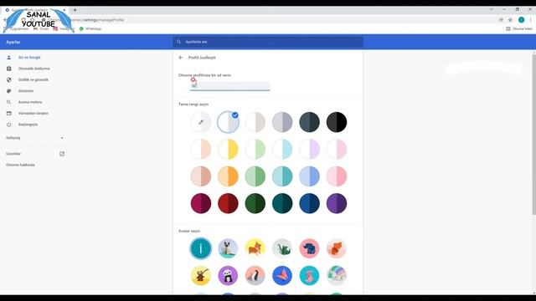Select the light peach theme swatch
This screenshot has height=301, width=536.
pyautogui.click(x=201, y=149)
